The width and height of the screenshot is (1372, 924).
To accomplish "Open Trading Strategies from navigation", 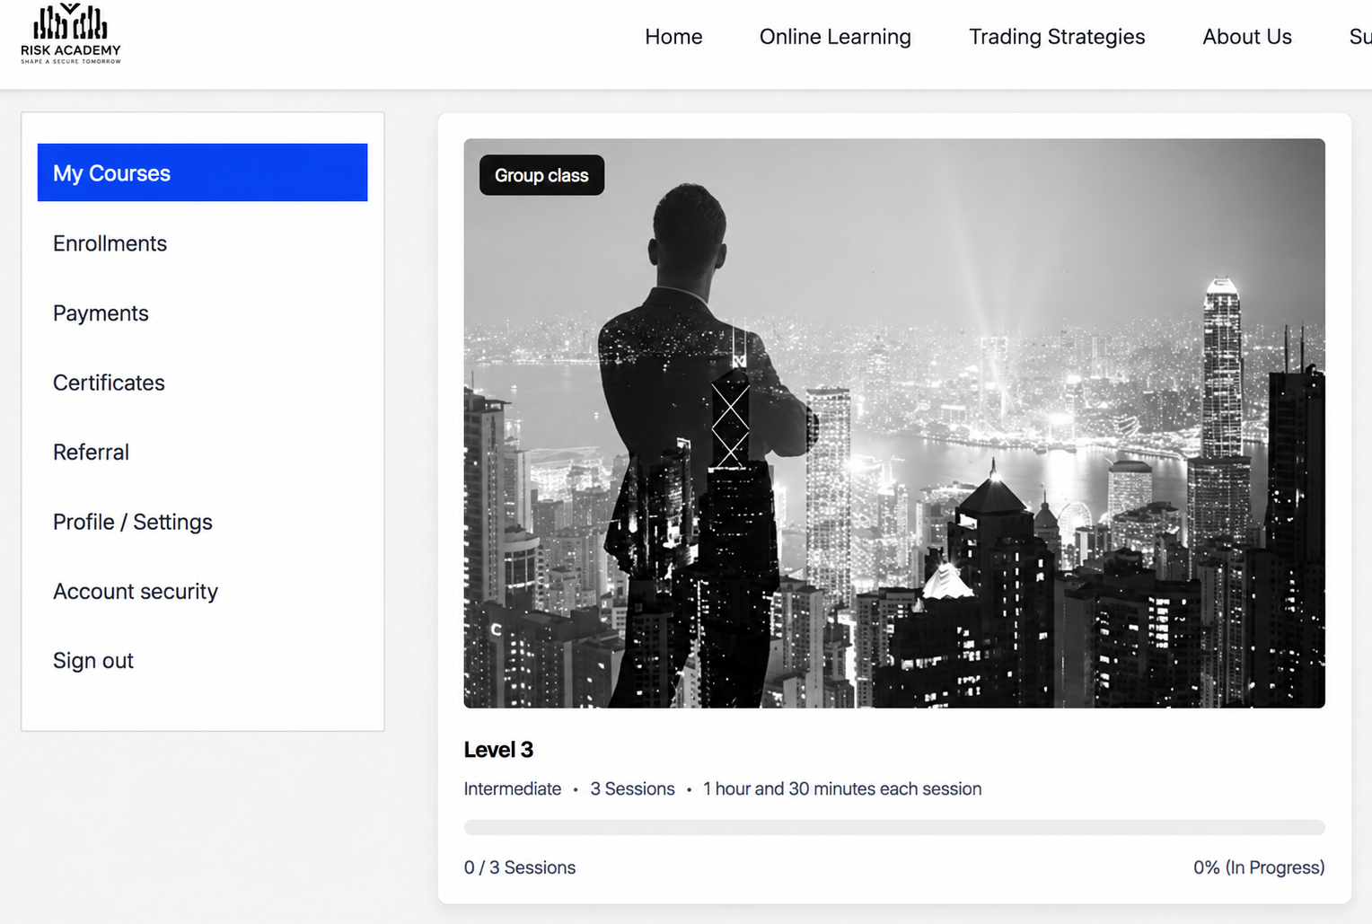I will click(1057, 37).
